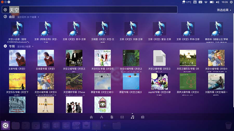
Task: Open the album with band group photo
Action: pyautogui.click(x=74, y=105)
